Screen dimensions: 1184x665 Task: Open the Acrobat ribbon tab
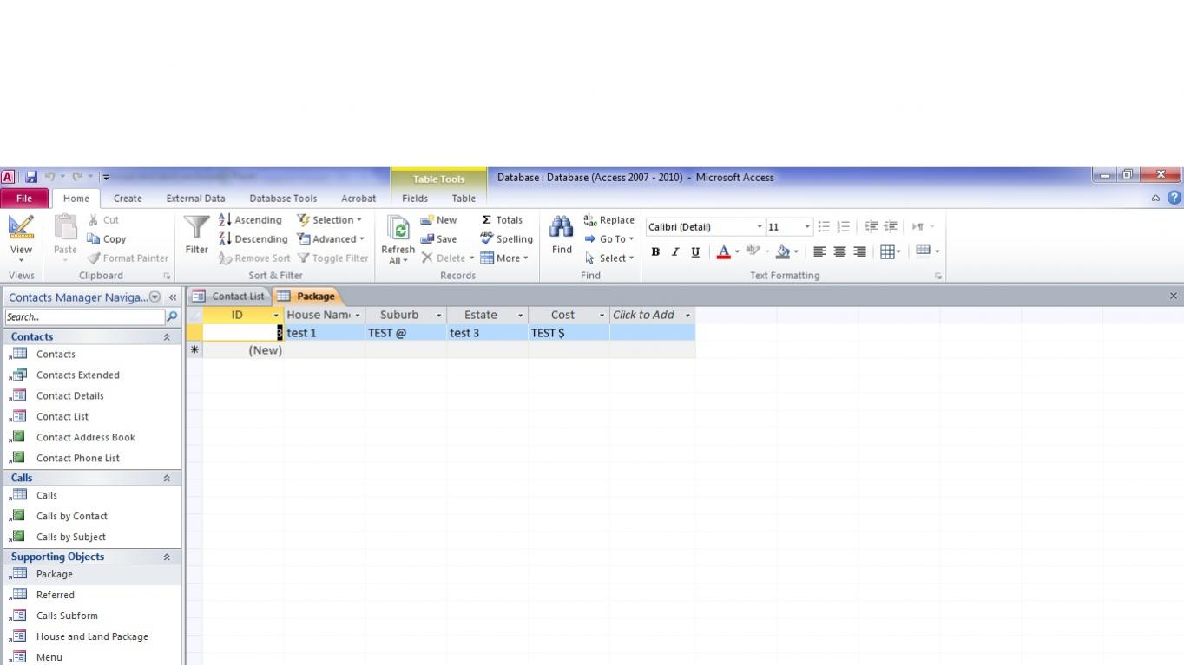pos(358,199)
